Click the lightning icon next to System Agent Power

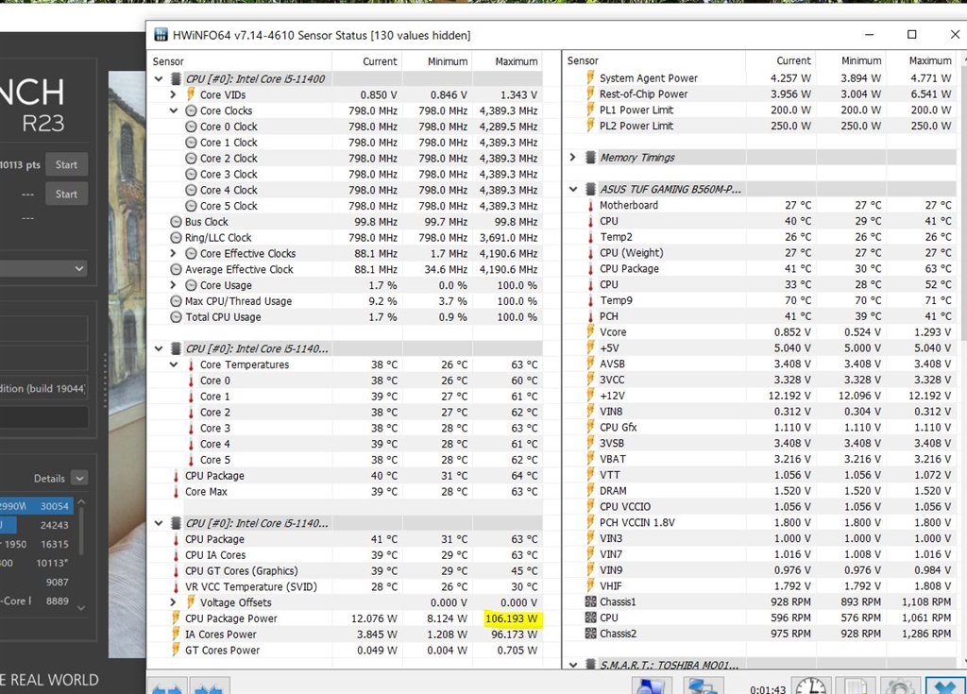[590, 77]
